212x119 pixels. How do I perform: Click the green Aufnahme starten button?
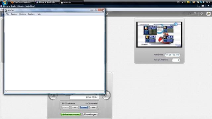[71, 114]
